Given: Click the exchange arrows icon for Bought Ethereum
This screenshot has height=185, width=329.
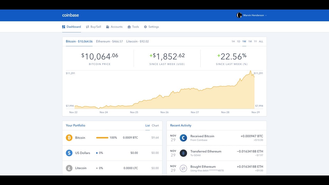Looking at the screenshot, I should click(183, 168).
